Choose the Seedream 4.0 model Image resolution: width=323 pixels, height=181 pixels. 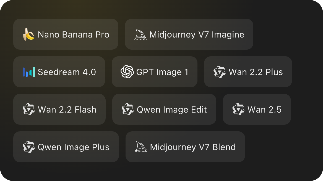[59, 72]
